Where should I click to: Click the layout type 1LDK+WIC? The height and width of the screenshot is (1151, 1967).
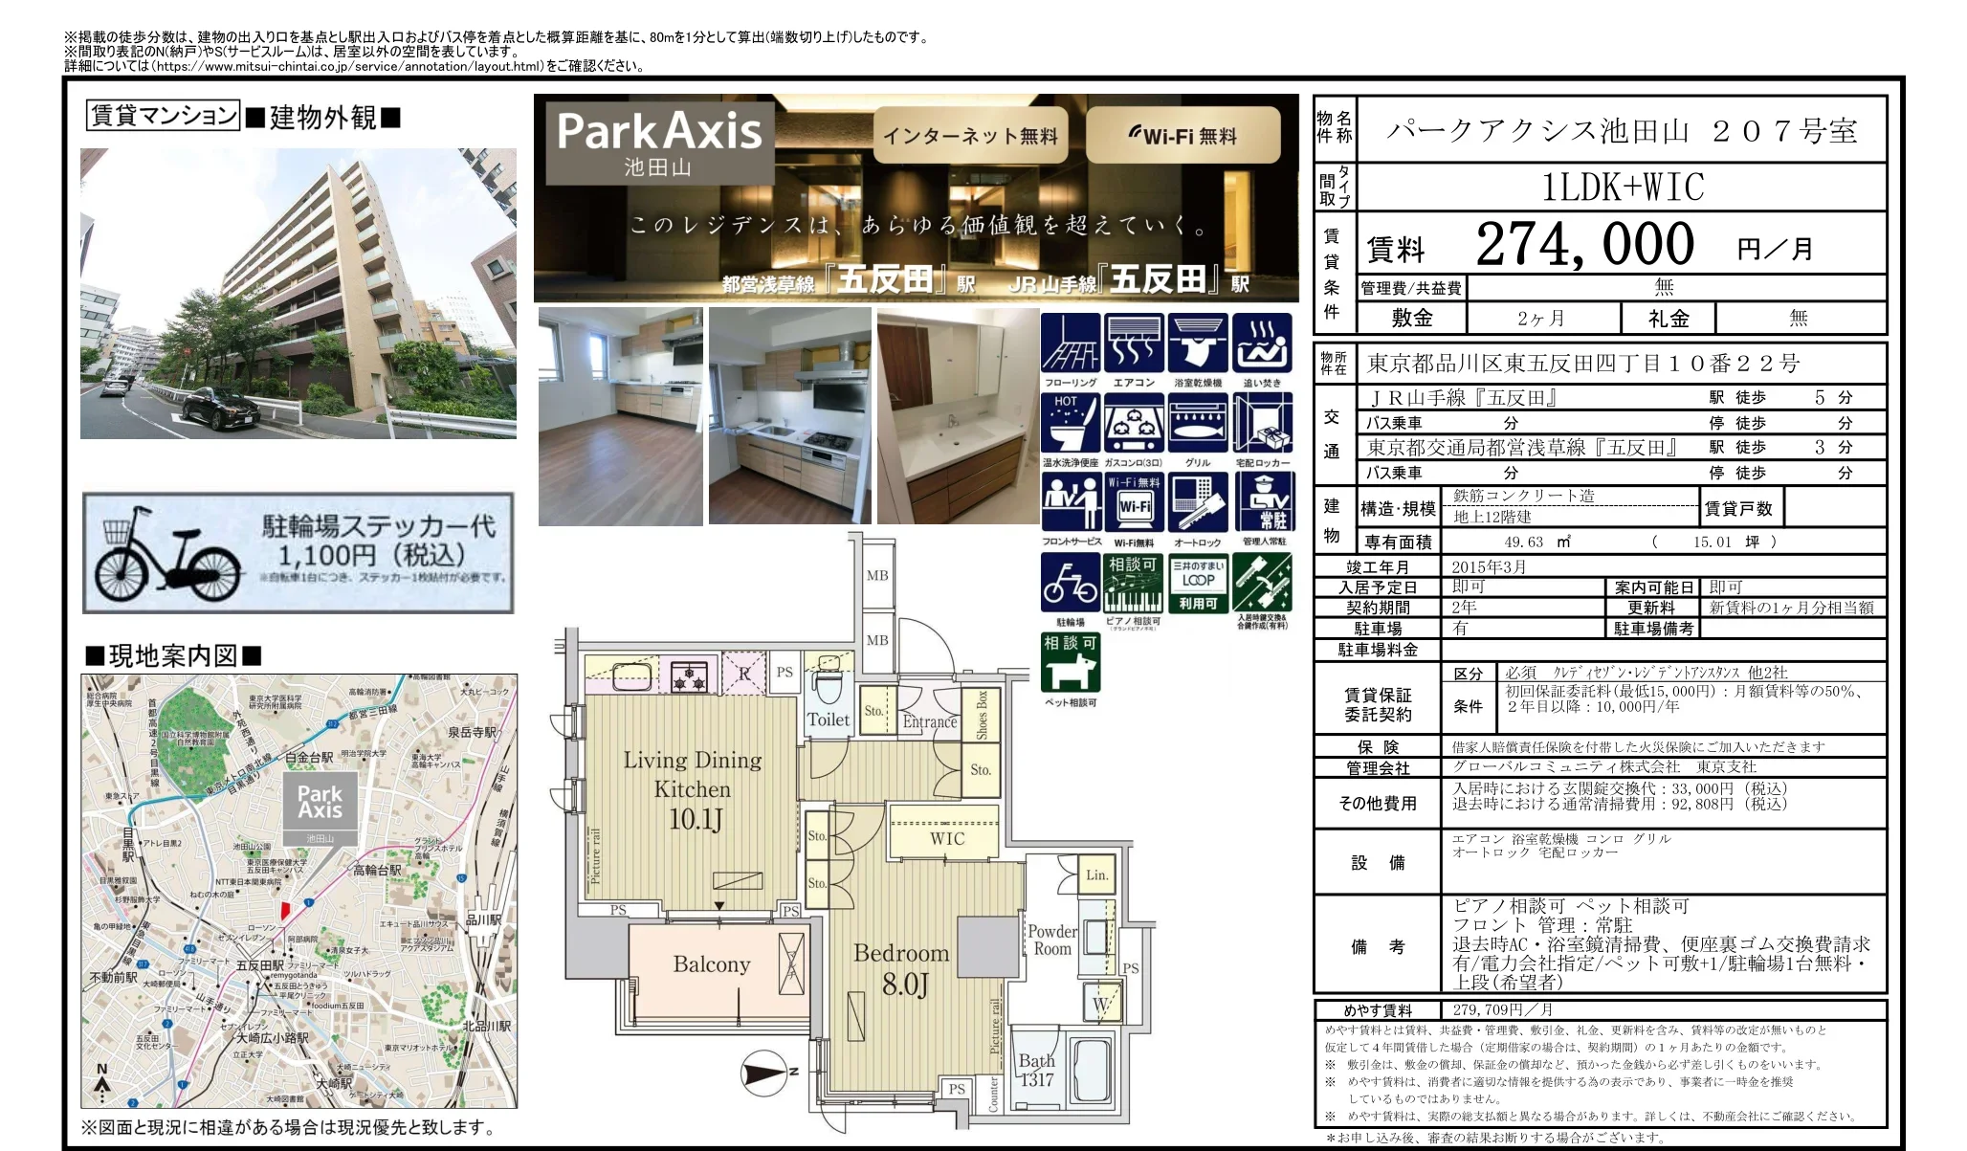coord(1623,187)
